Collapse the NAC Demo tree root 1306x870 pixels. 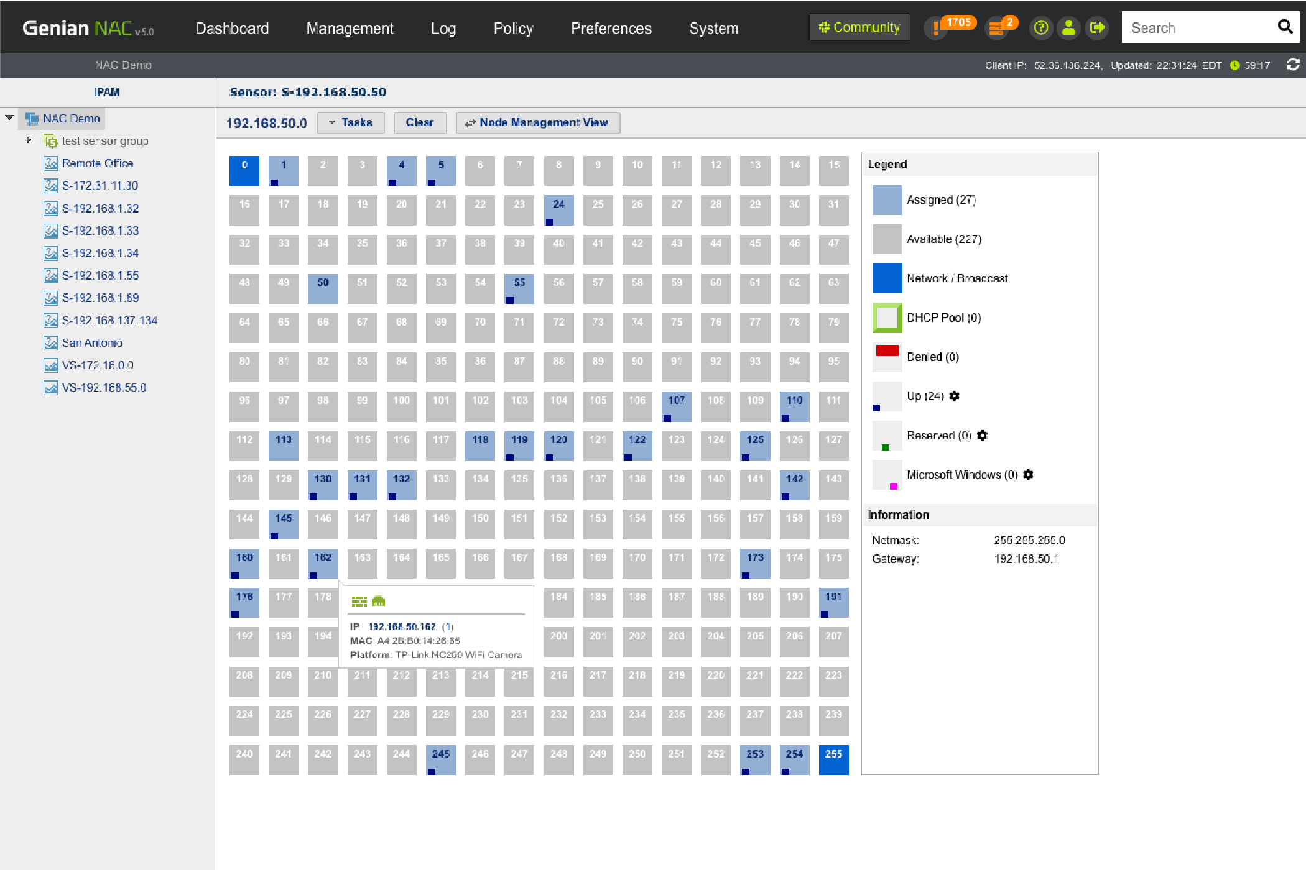pos(9,117)
